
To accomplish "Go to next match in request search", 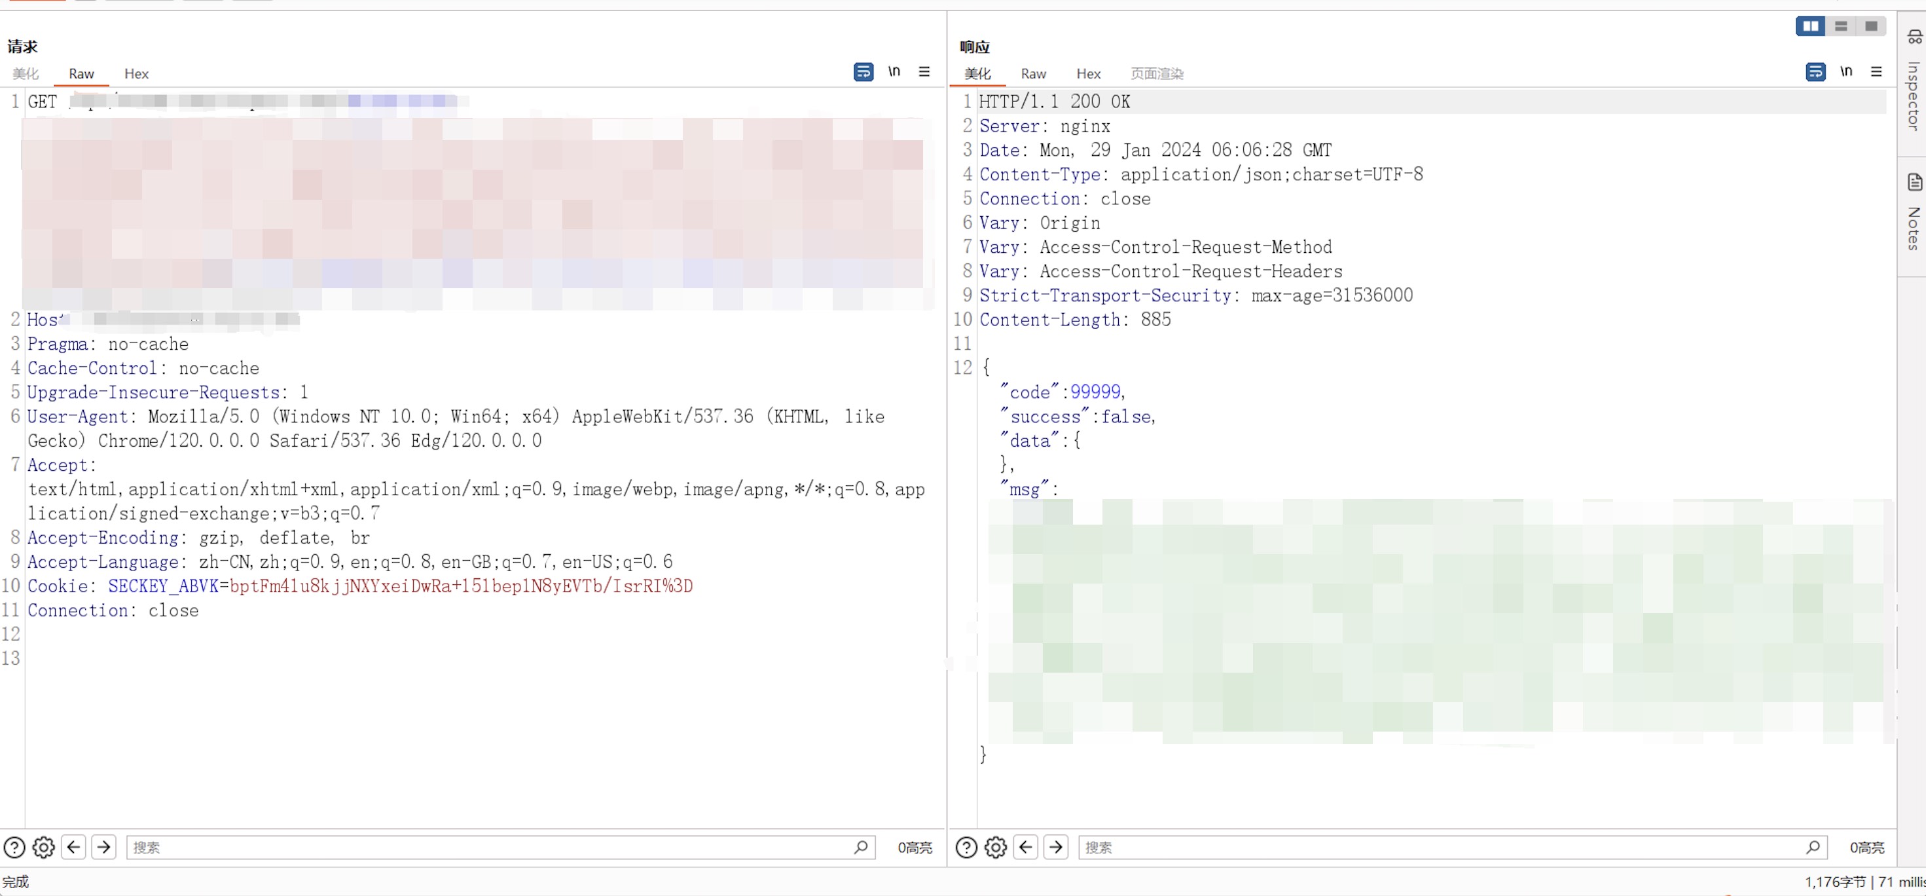I will pyautogui.click(x=104, y=848).
